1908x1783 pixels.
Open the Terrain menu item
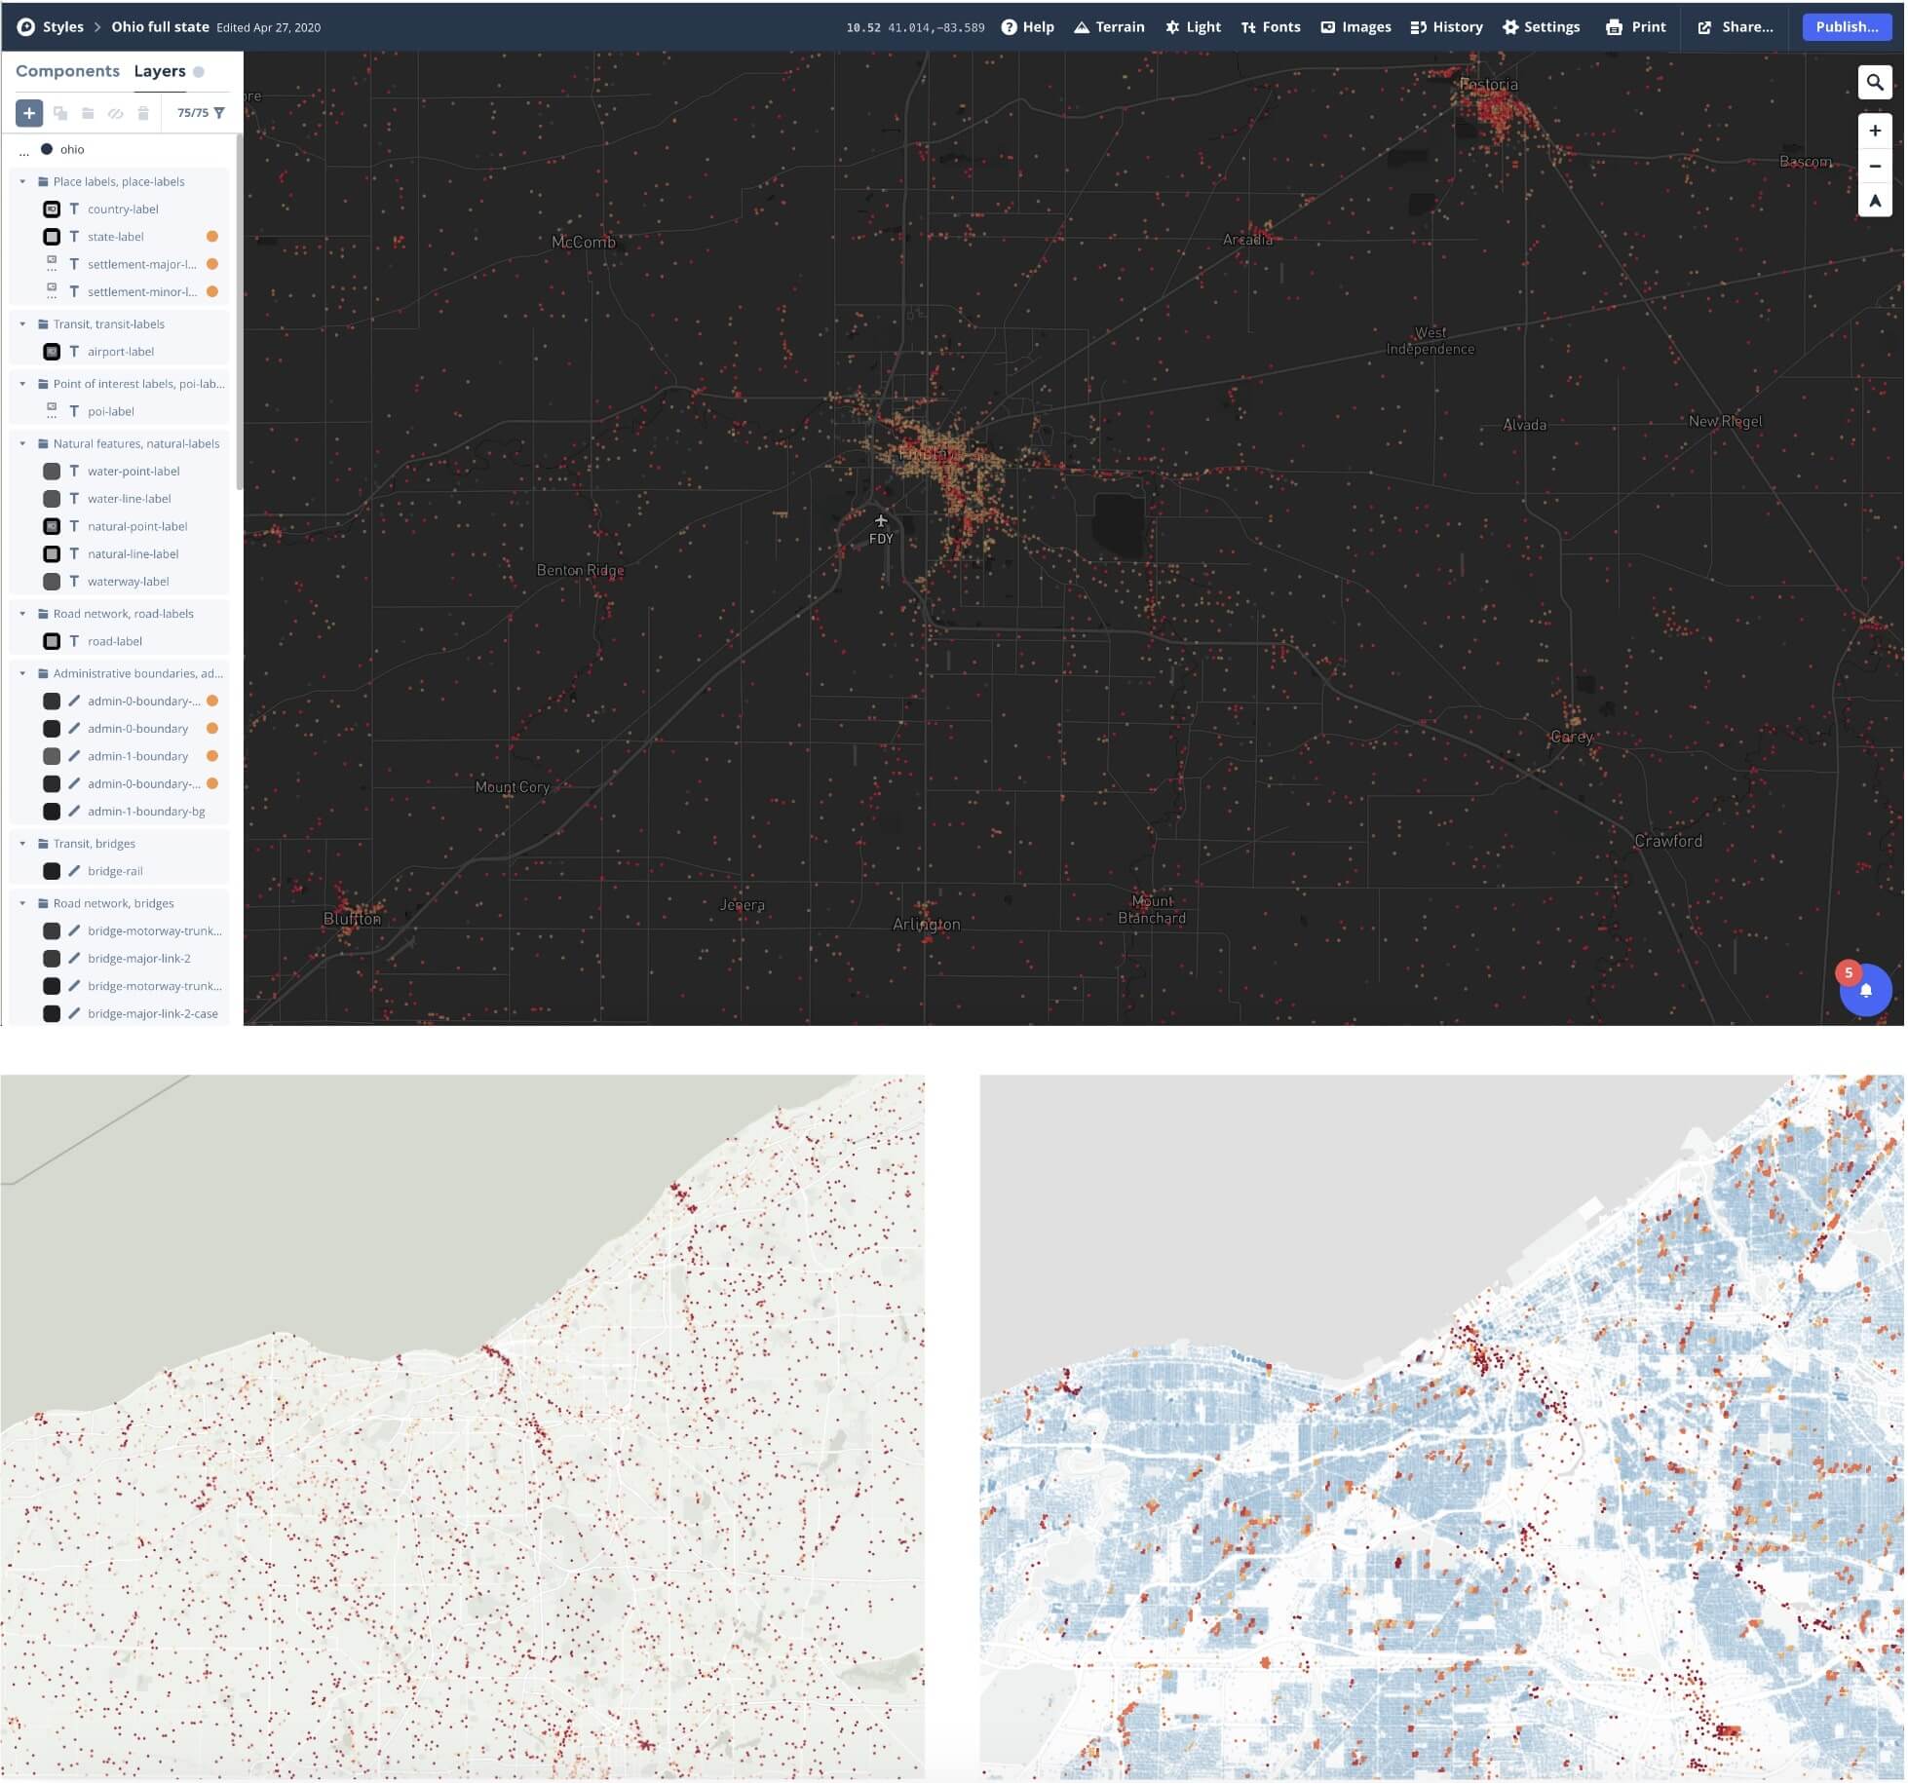pyautogui.click(x=1109, y=27)
